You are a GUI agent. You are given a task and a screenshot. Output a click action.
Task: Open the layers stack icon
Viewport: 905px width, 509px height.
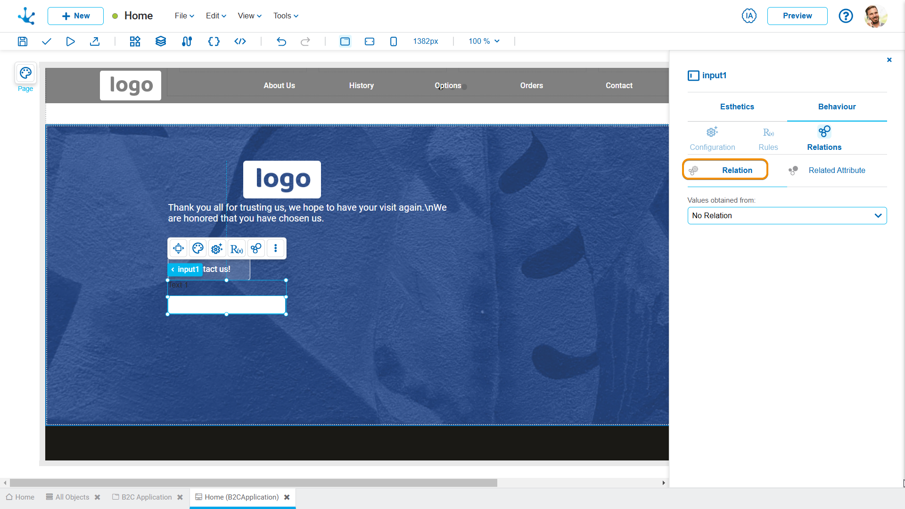click(161, 41)
